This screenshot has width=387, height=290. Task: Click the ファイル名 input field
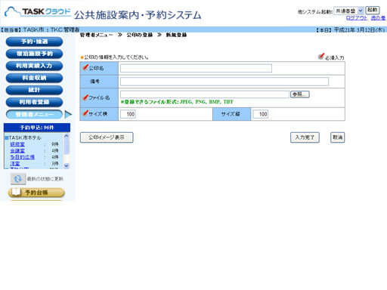[205, 94]
